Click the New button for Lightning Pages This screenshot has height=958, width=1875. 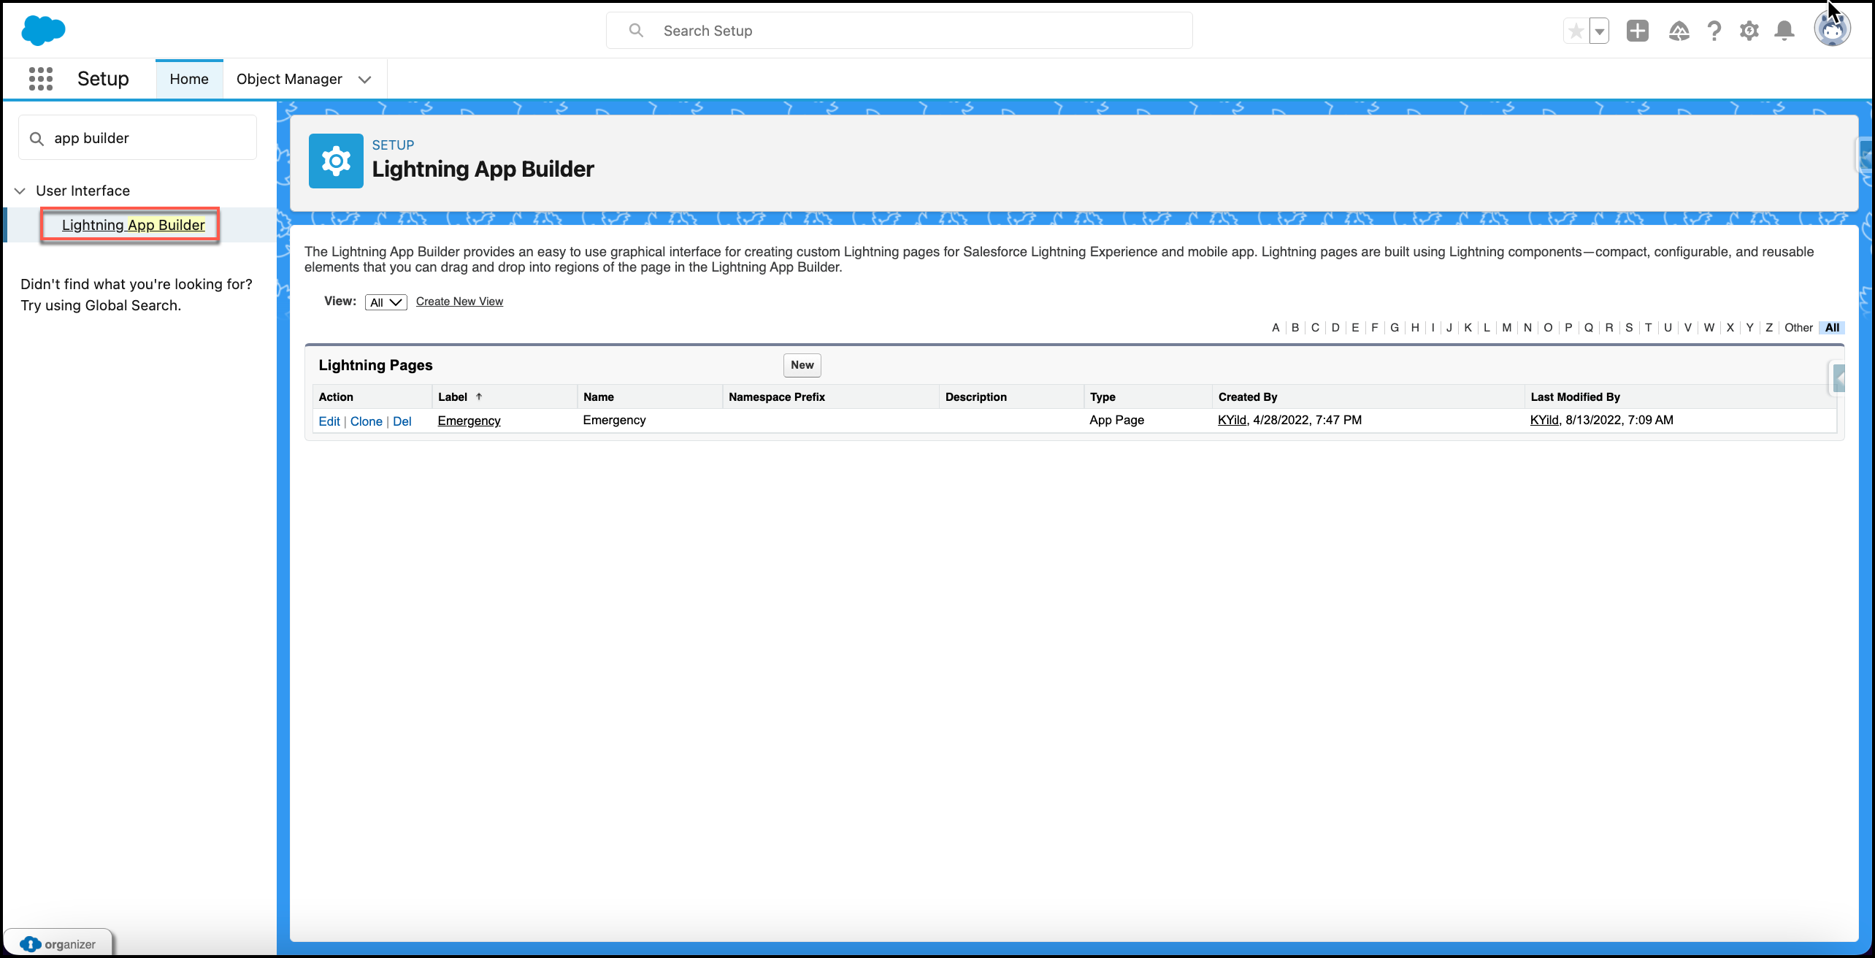click(x=802, y=365)
